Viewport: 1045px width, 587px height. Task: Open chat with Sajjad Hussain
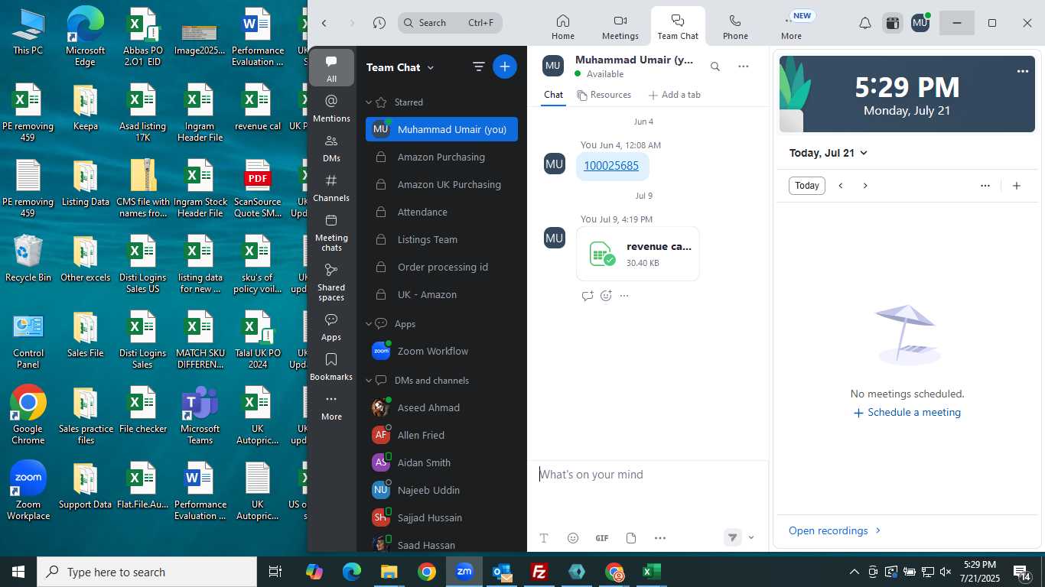coord(441,517)
